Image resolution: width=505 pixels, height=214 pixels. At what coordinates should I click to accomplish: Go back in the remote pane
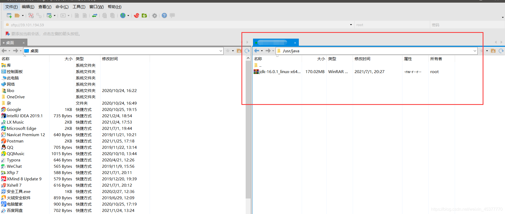(x=256, y=51)
